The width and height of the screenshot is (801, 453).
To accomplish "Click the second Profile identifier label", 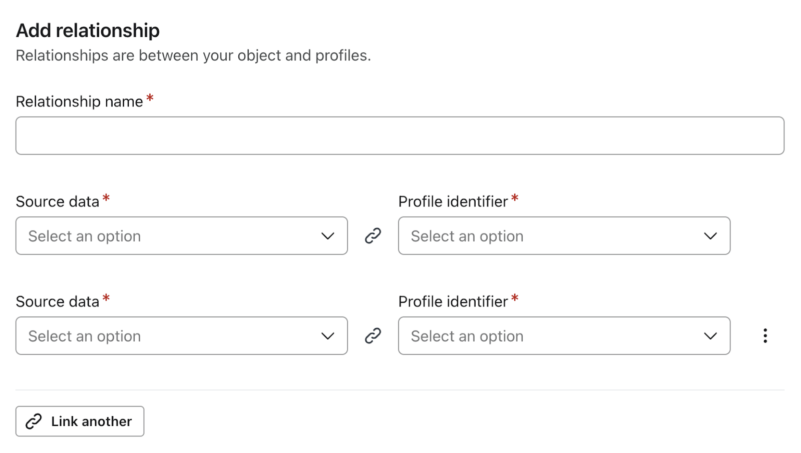I will click(x=453, y=301).
